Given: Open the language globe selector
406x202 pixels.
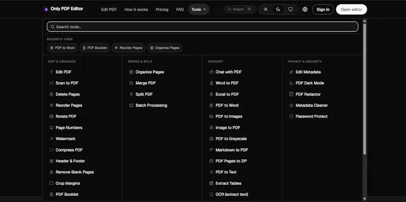Looking at the screenshot, I should (305, 9).
